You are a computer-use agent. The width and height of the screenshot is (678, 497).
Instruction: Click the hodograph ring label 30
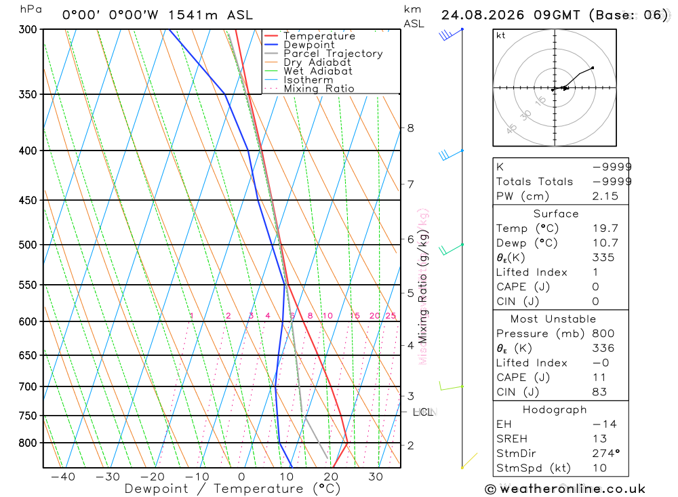526,115
